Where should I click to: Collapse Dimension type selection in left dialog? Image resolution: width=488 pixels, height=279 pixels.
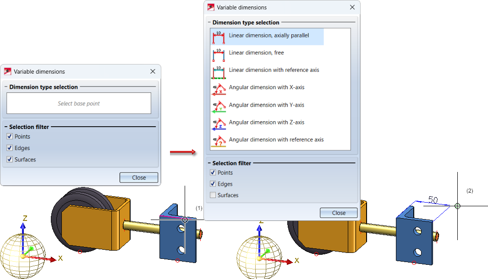tap(6, 87)
